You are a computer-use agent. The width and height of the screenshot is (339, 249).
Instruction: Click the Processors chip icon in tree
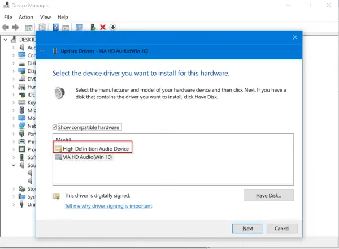[x=22, y=149]
